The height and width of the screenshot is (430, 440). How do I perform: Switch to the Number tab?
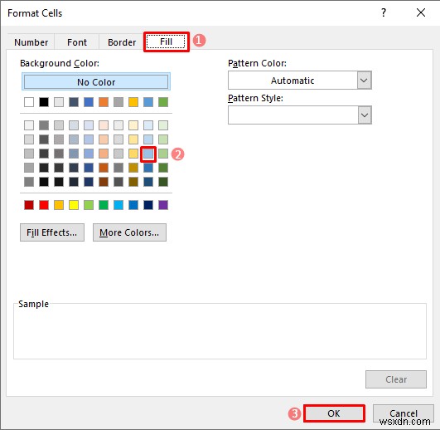tap(31, 42)
